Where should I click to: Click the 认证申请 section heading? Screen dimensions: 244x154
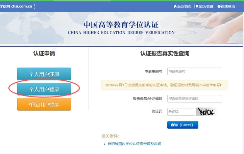(44, 53)
